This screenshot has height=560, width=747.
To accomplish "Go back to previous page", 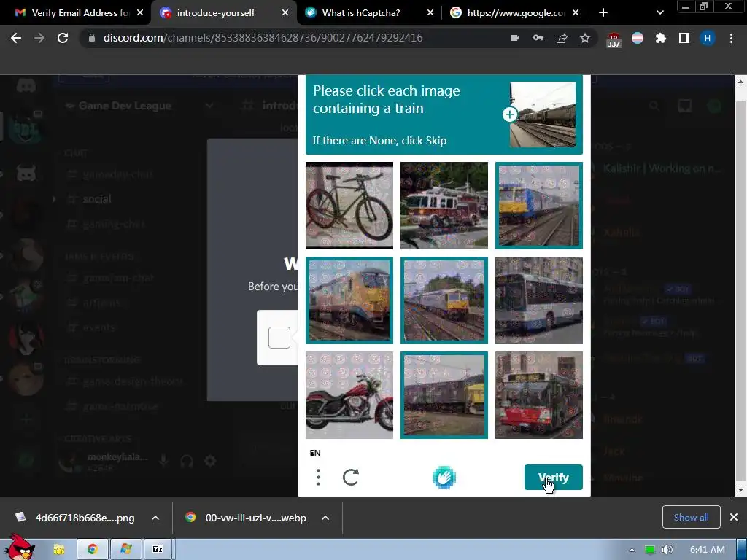I will [x=16, y=38].
